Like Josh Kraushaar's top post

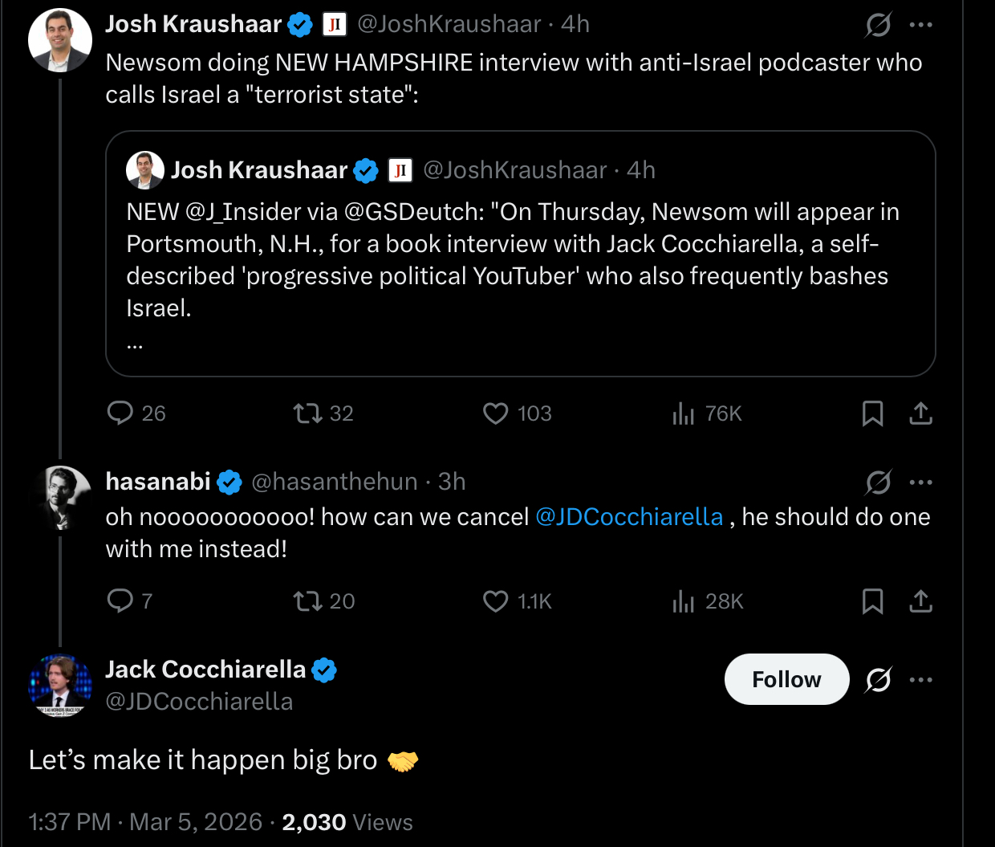[x=496, y=413]
